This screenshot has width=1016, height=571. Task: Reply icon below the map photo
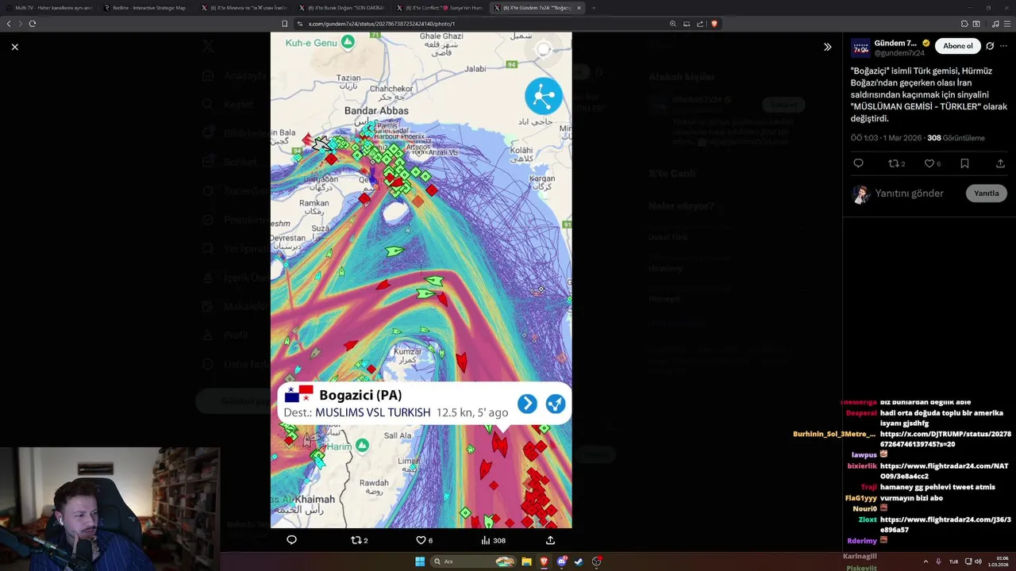pyautogui.click(x=291, y=540)
